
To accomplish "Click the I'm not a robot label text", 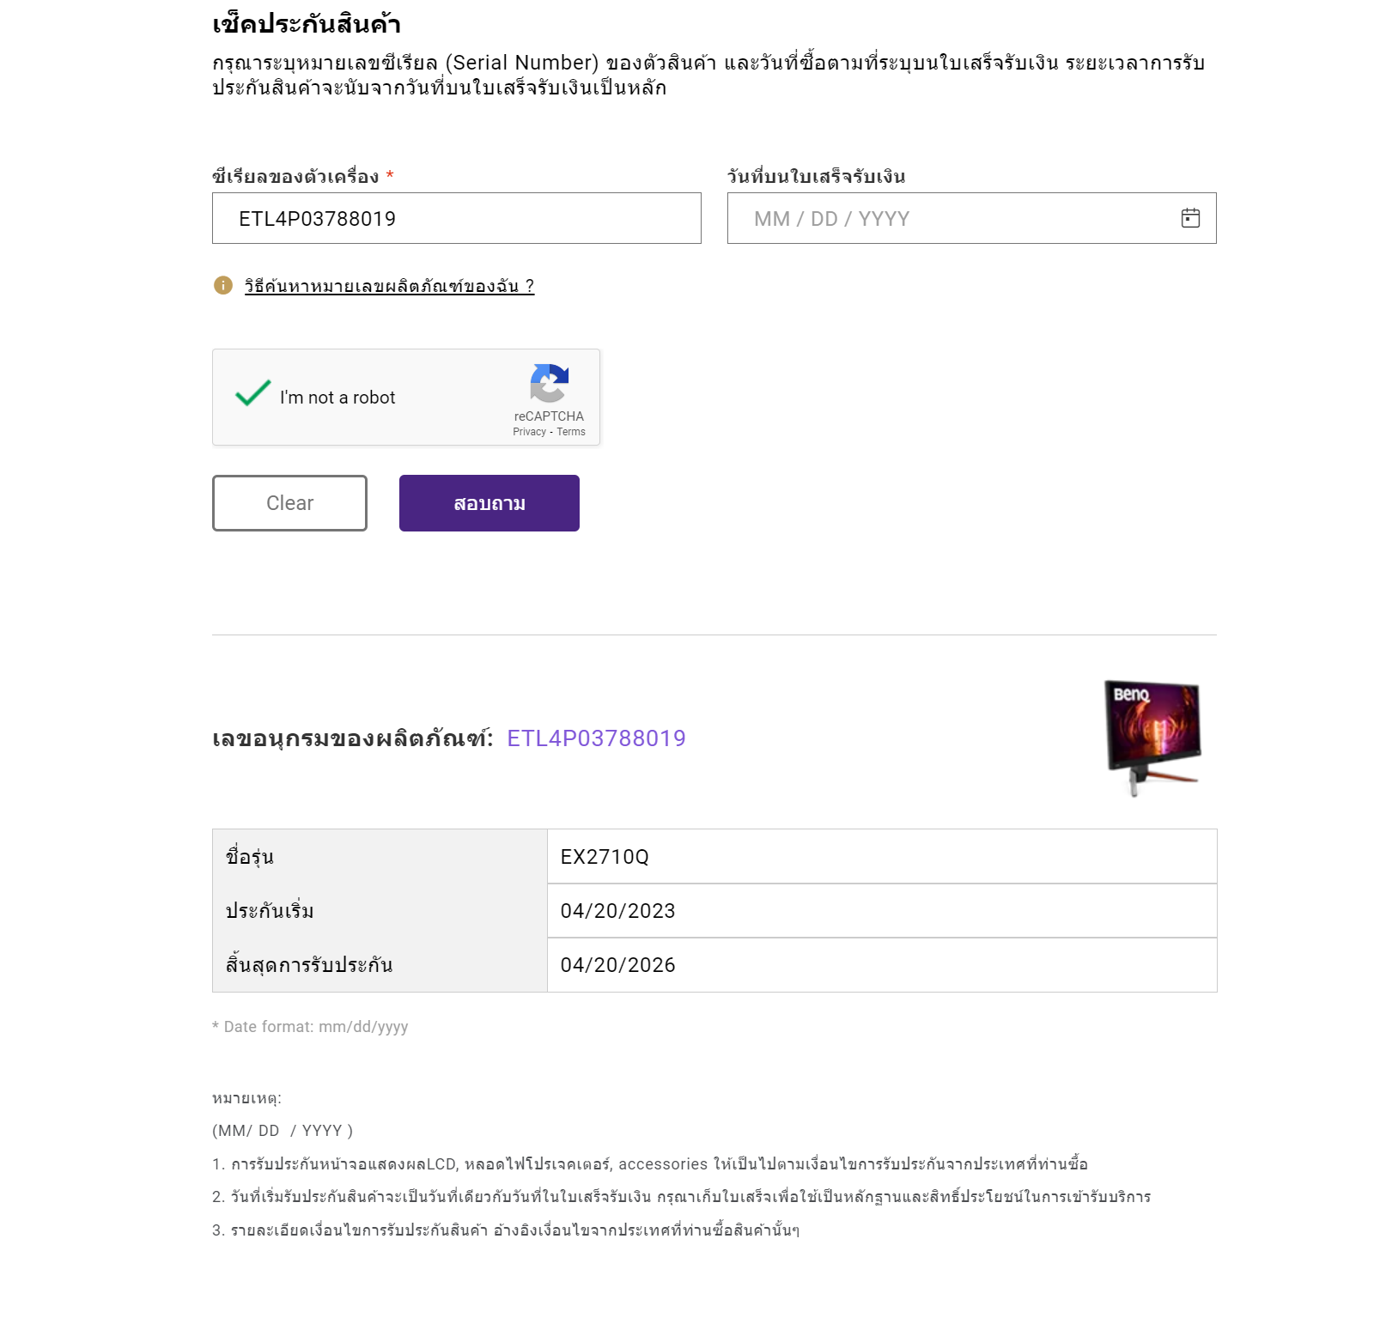I will click(x=337, y=398).
